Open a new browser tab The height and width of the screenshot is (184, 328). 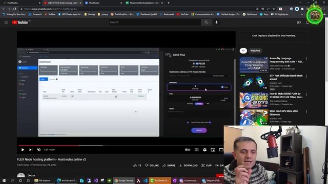tap(169, 3)
